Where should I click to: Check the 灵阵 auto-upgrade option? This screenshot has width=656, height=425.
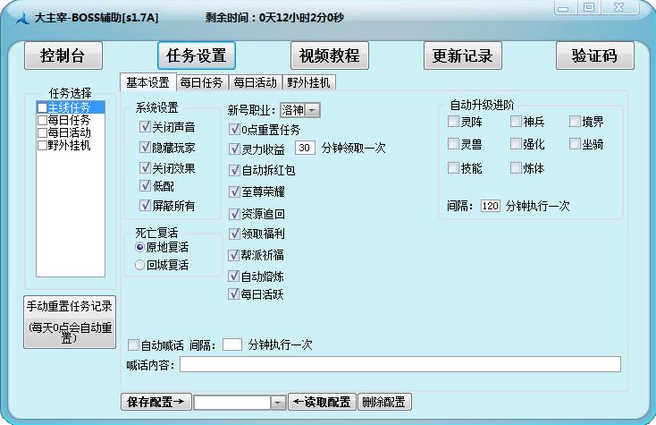(454, 122)
